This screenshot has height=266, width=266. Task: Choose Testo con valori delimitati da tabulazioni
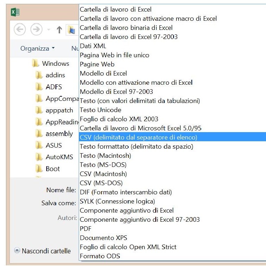coord(173,101)
